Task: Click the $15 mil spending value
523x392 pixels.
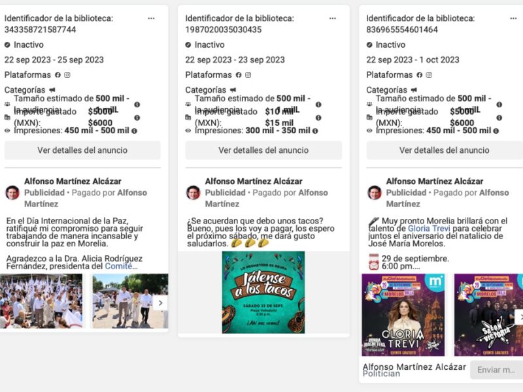Action: (x=280, y=123)
